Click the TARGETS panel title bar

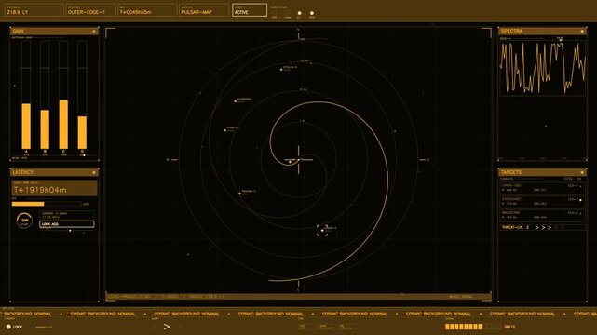(x=542, y=172)
